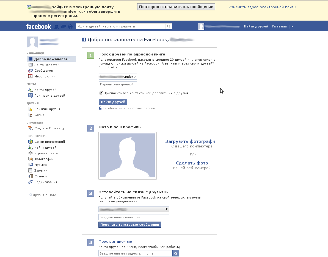This screenshot has height=257, width=328.
Task: Click the default profile photo placeholder
Action: pyautogui.click(x=128, y=155)
